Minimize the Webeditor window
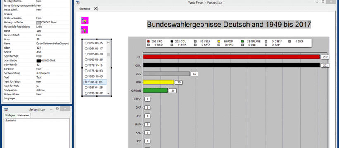This screenshot has height=148, width=339. 317,2
